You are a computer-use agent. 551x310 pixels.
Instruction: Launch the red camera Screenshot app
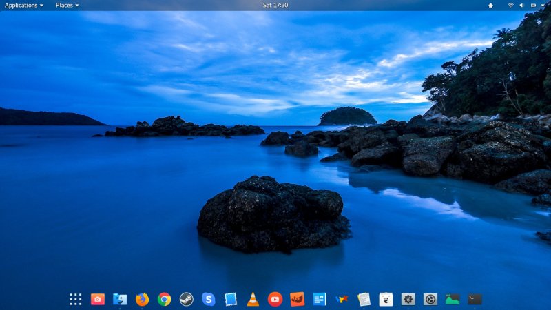tap(98, 299)
